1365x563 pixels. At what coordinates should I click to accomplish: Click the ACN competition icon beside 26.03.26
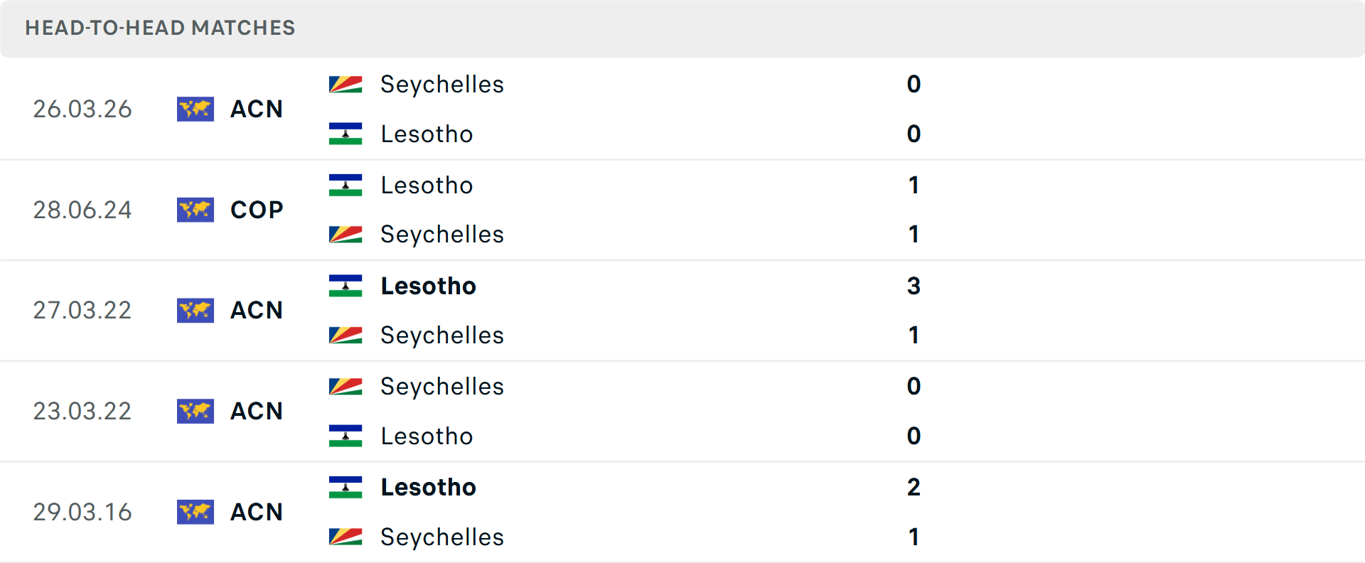pos(196,109)
